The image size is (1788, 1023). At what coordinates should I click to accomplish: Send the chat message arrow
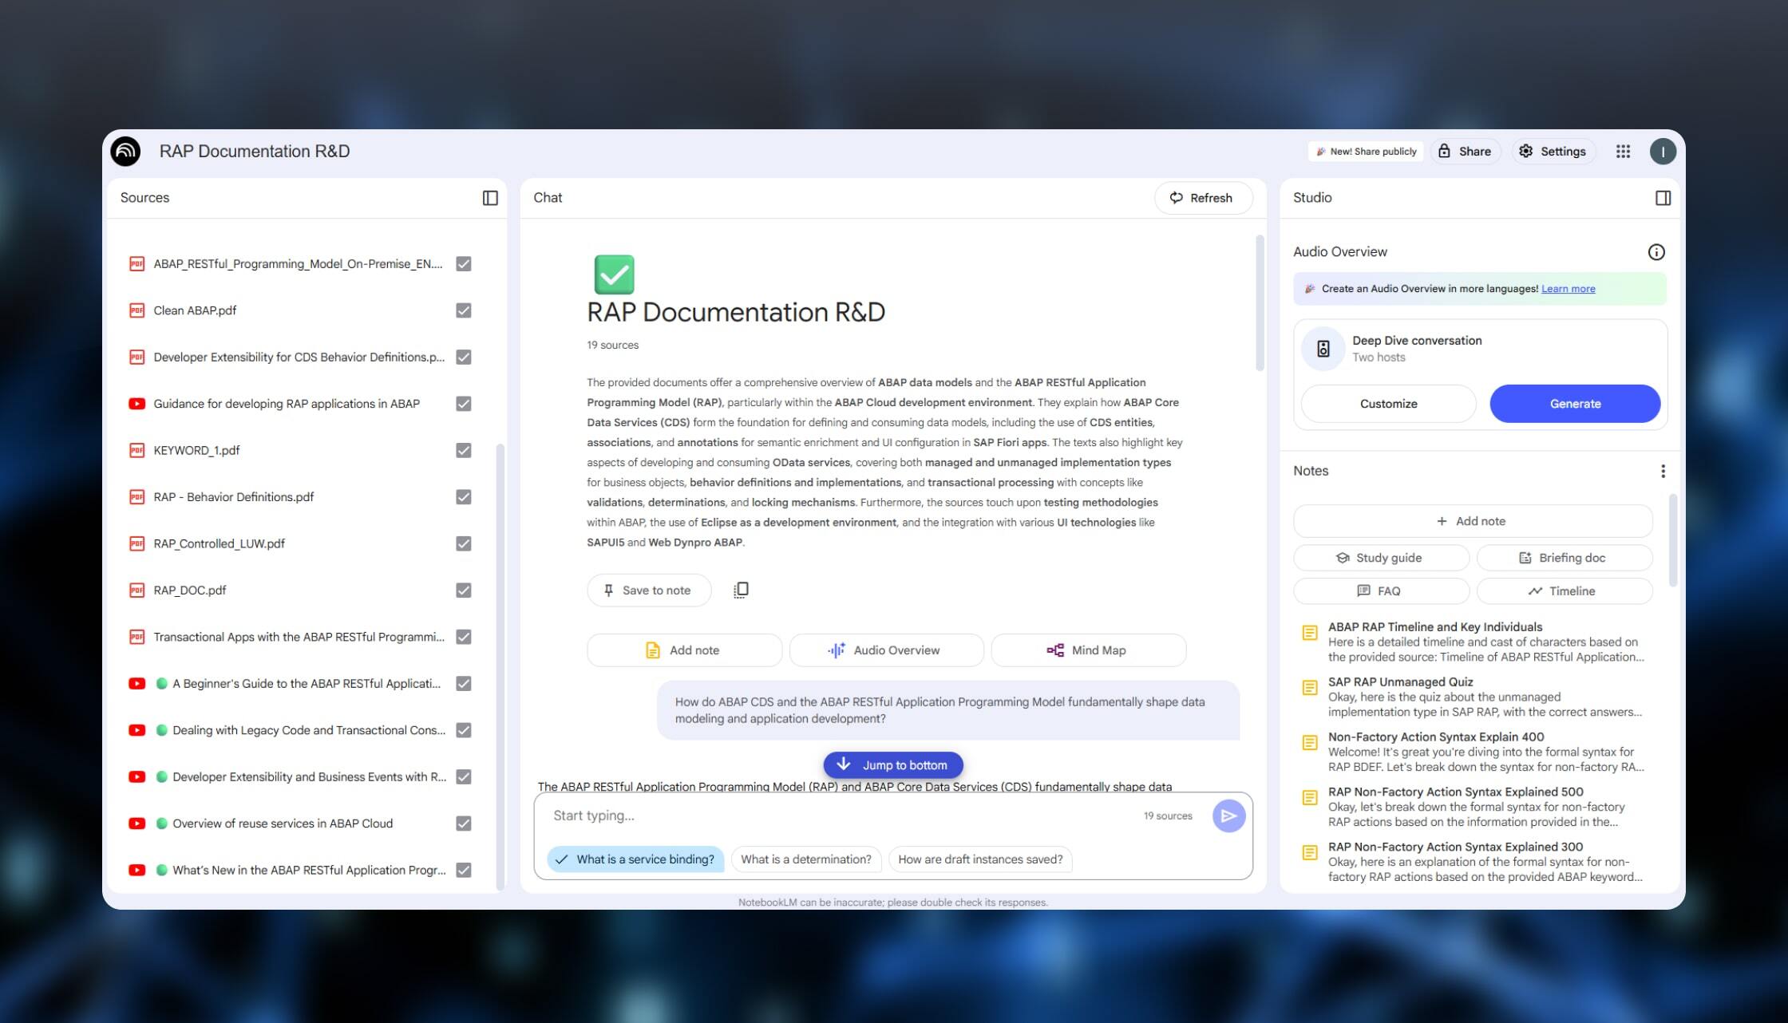pyautogui.click(x=1228, y=816)
